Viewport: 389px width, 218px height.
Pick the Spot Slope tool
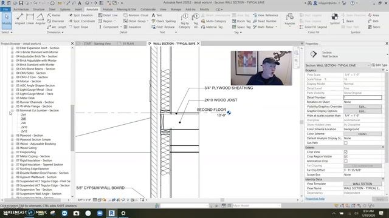click(x=78, y=27)
